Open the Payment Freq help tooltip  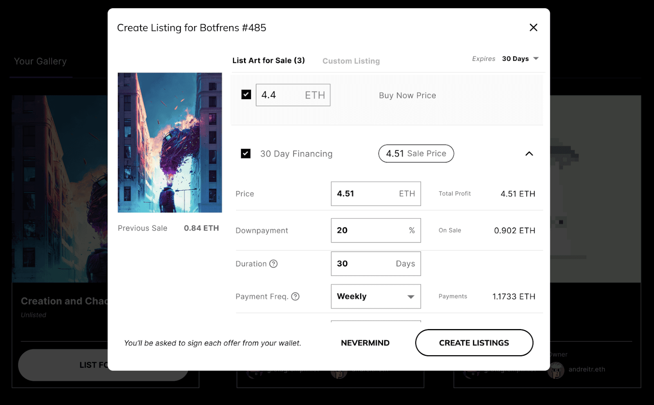tap(296, 296)
